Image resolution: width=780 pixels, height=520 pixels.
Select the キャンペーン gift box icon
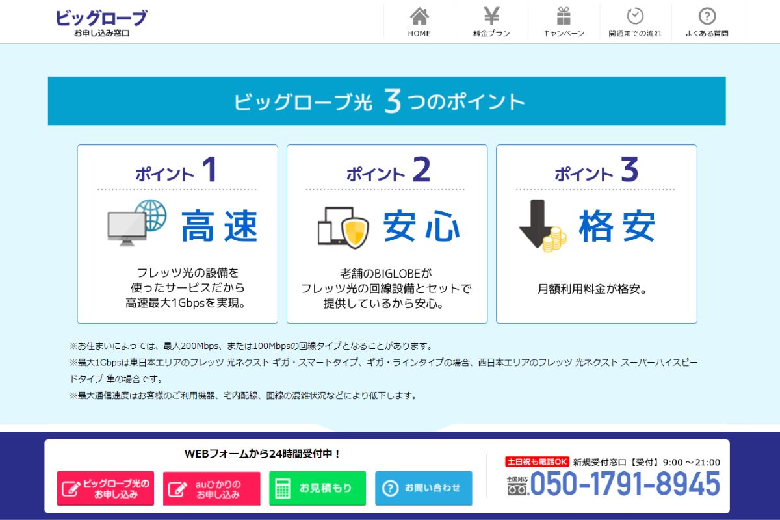point(564,16)
